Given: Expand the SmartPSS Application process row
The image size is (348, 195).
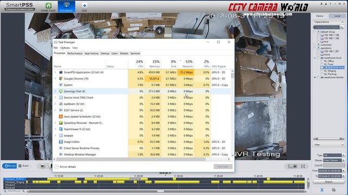Looking at the screenshot, I should point(55,72).
